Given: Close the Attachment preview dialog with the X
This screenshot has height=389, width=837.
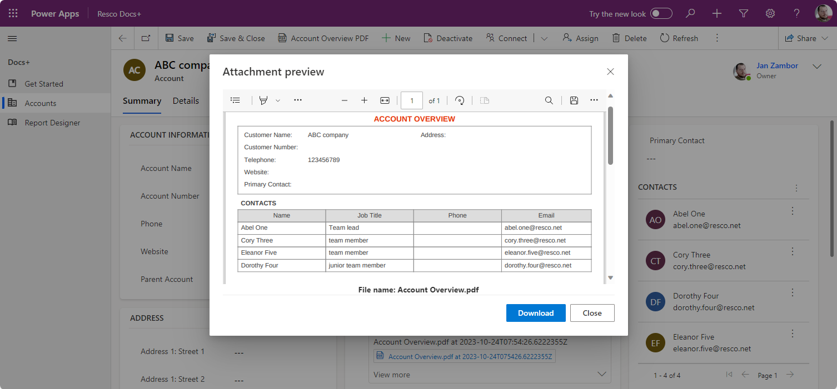Looking at the screenshot, I should [610, 72].
